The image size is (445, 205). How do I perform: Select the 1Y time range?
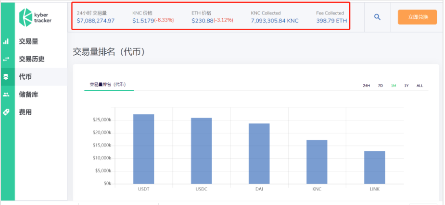point(407,85)
